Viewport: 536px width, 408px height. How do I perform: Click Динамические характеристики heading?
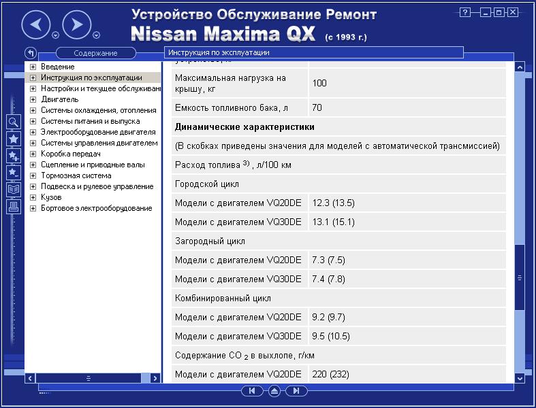coord(245,127)
